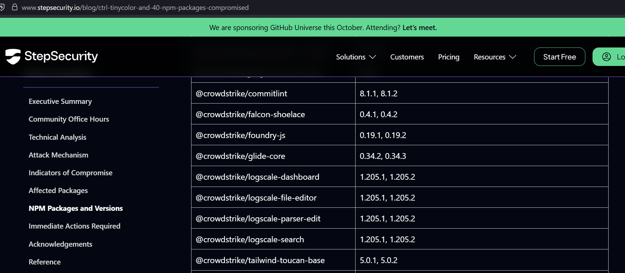Click the @crowdstrike/foundry-js cell

click(273, 135)
